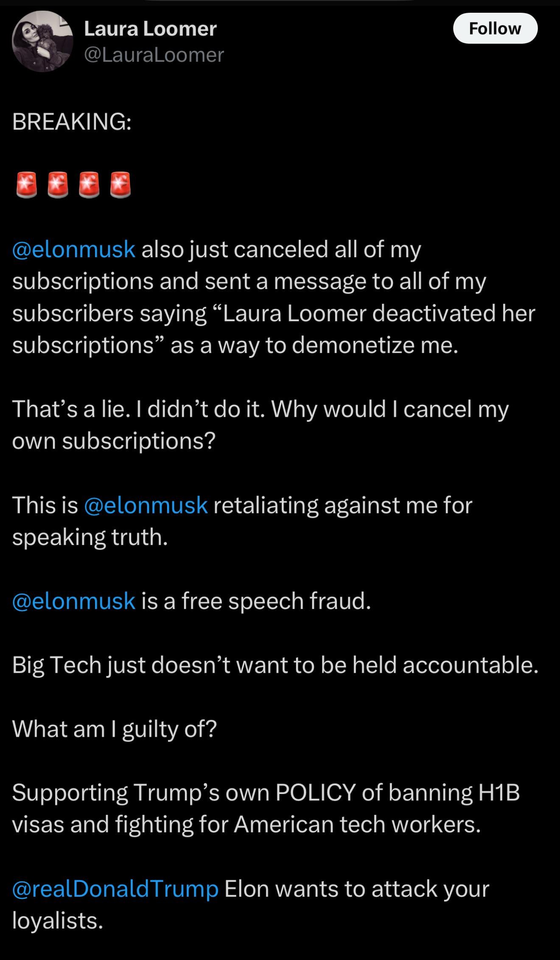Click the Laura Loomer display name
The image size is (560, 960).
click(x=150, y=29)
